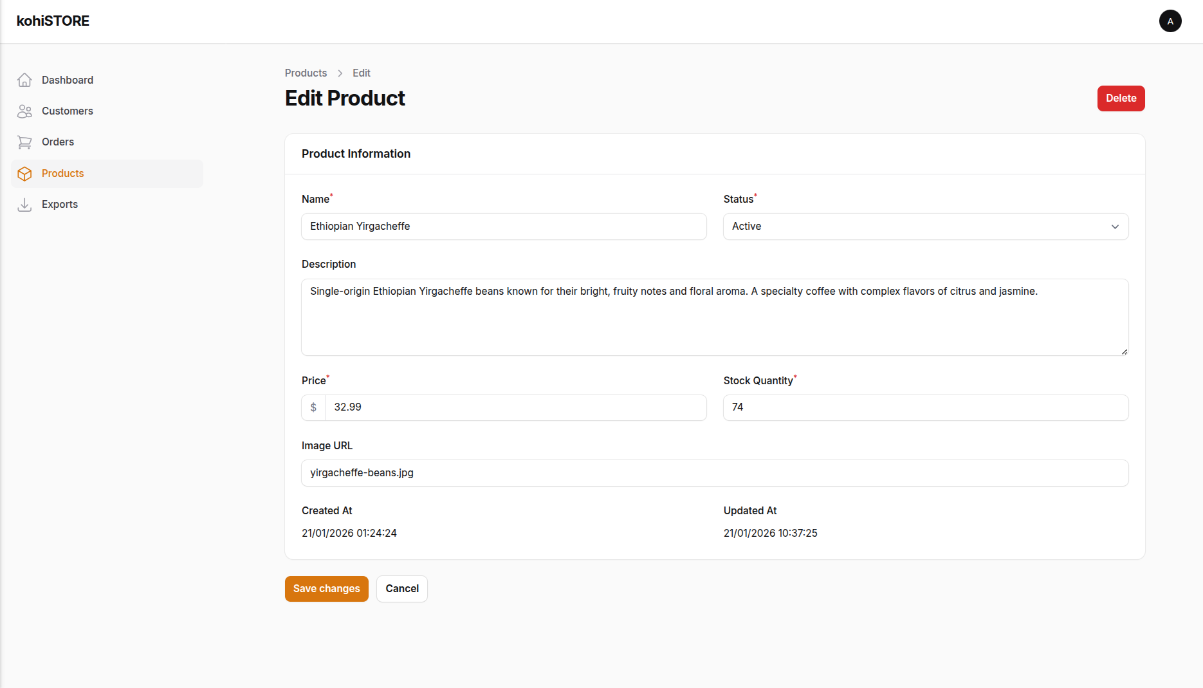The width and height of the screenshot is (1203, 688).
Task: Click the kohiSTORE logo
Action: tap(53, 21)
